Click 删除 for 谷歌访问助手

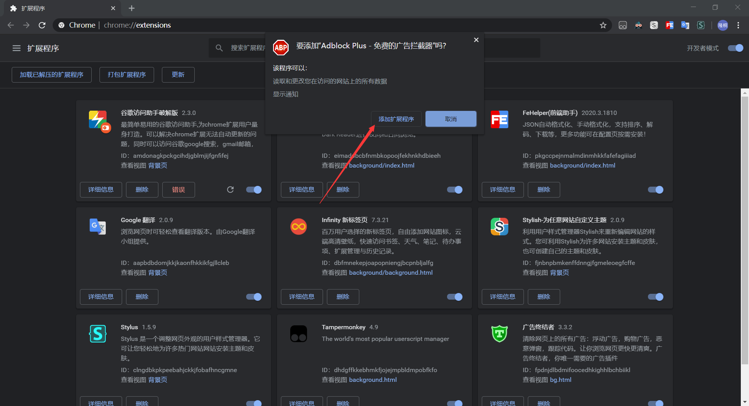pyautogui.click(x=142, y=190)
